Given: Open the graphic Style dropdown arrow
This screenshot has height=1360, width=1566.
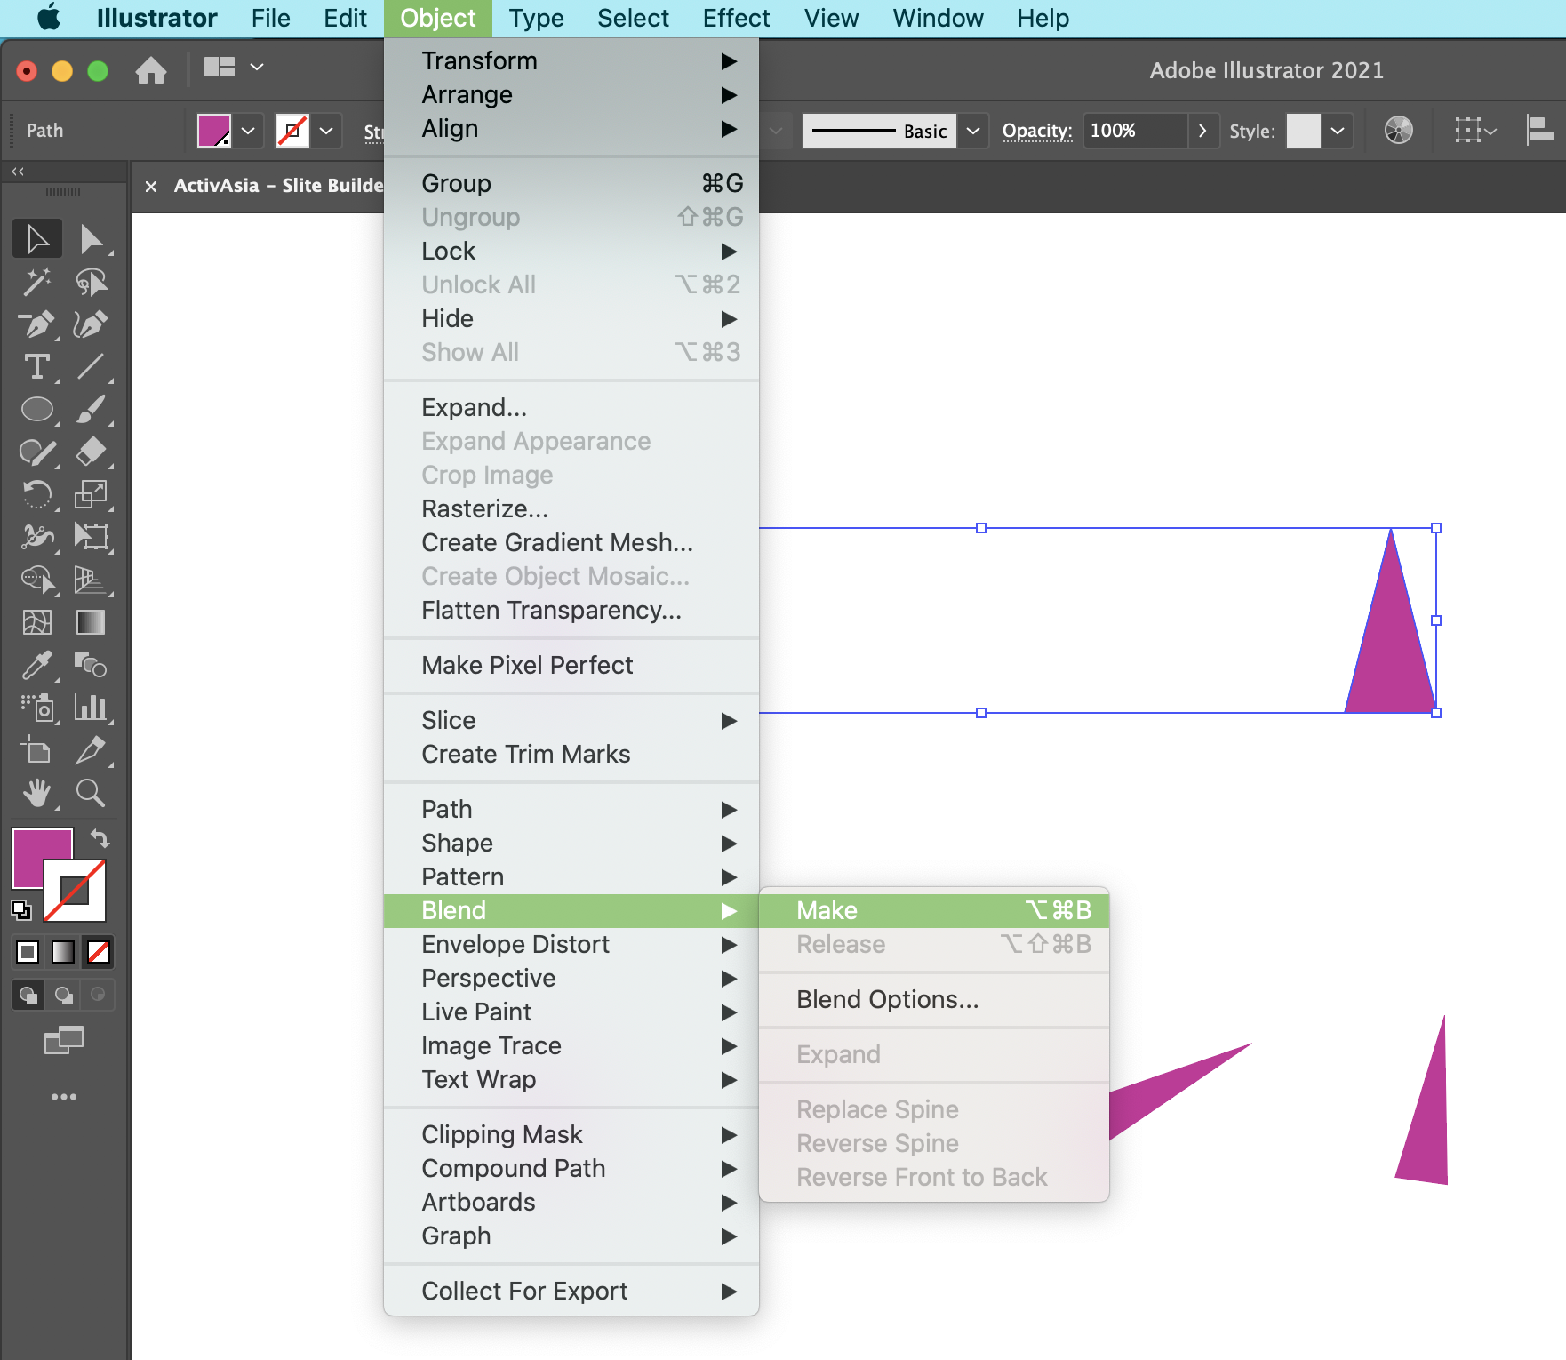Looking at the screenshot, I should point(1338,131).
